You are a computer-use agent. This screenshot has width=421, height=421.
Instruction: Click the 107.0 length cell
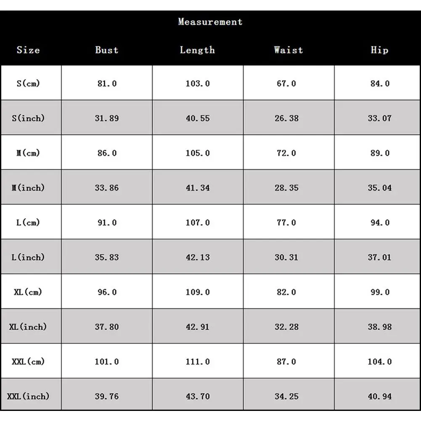point(198,222)
